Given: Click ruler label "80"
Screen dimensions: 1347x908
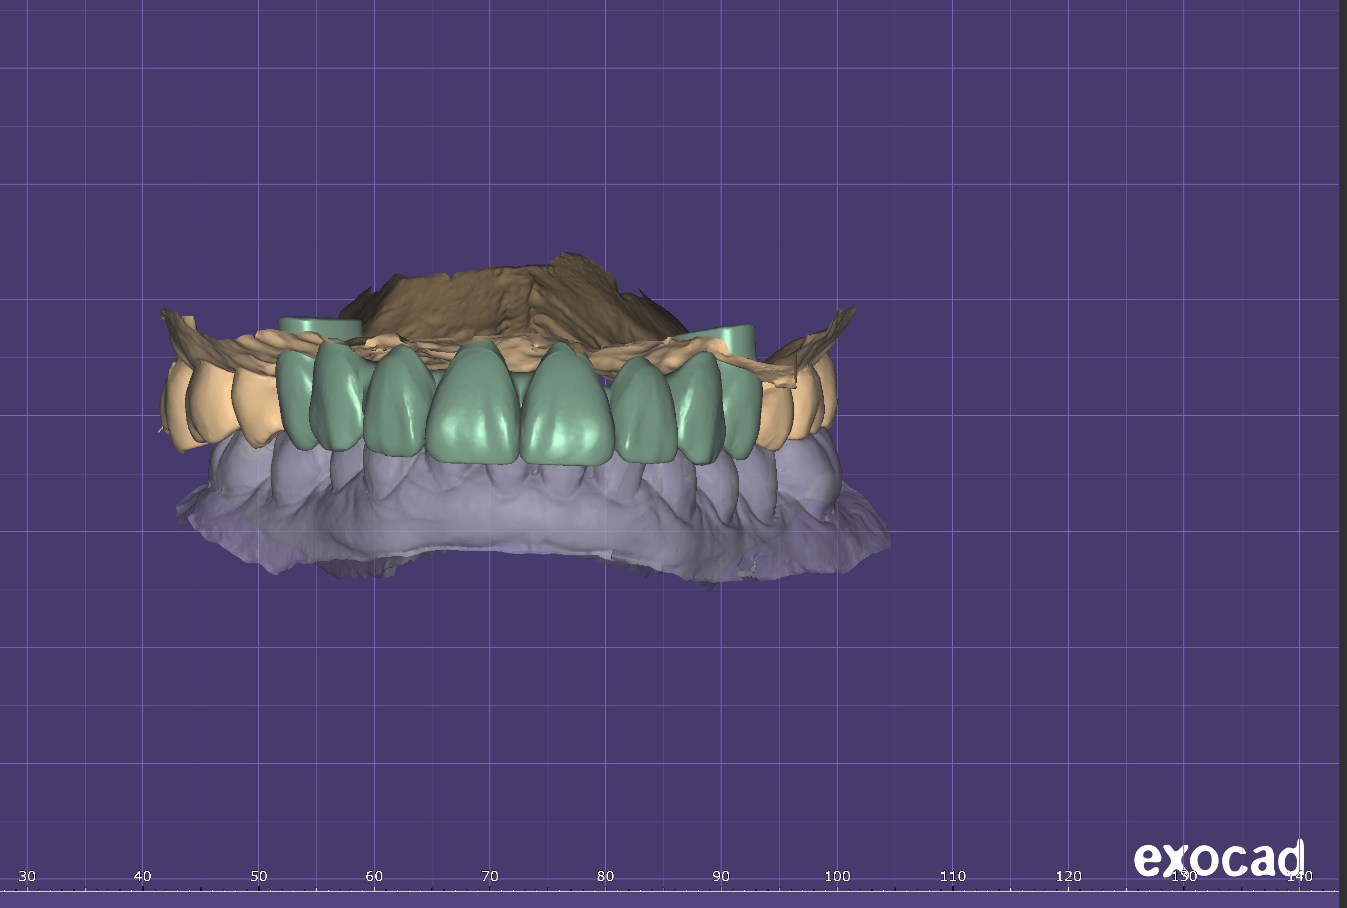Looking at the screenshot, I should [606, 876].
